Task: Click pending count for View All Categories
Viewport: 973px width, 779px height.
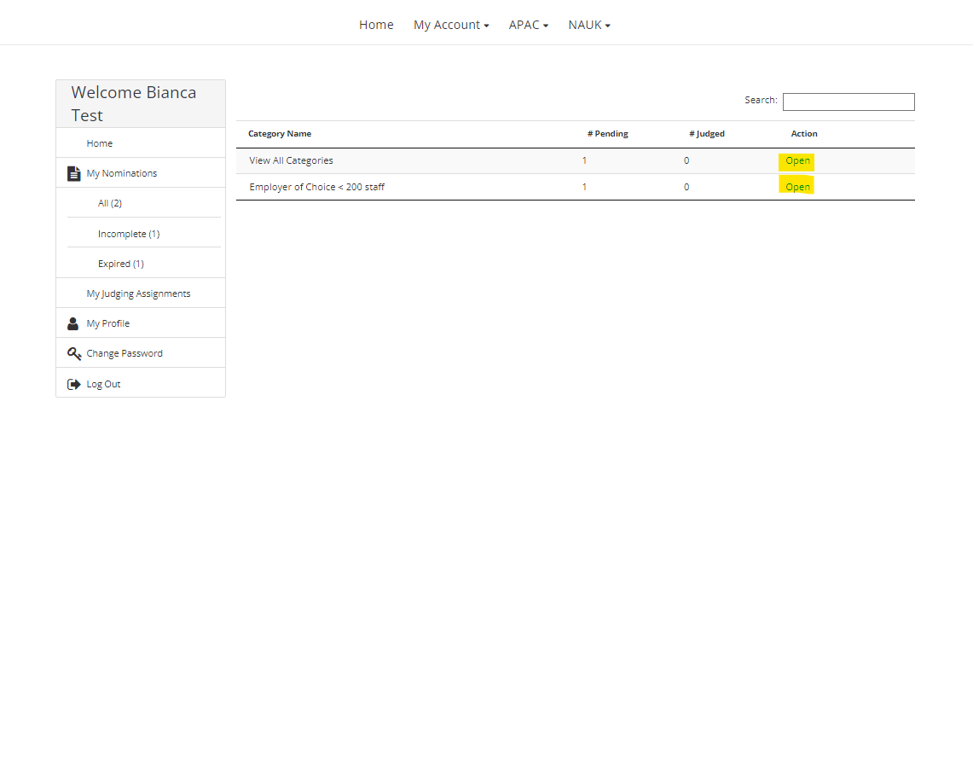Action: click(584, 160)
